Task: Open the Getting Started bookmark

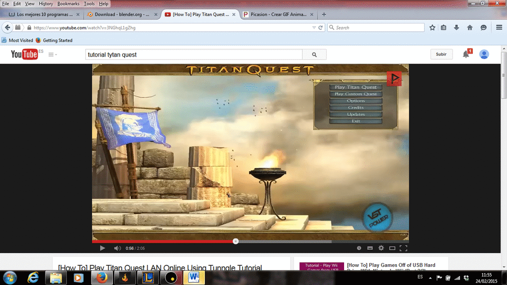Action: 57,40
